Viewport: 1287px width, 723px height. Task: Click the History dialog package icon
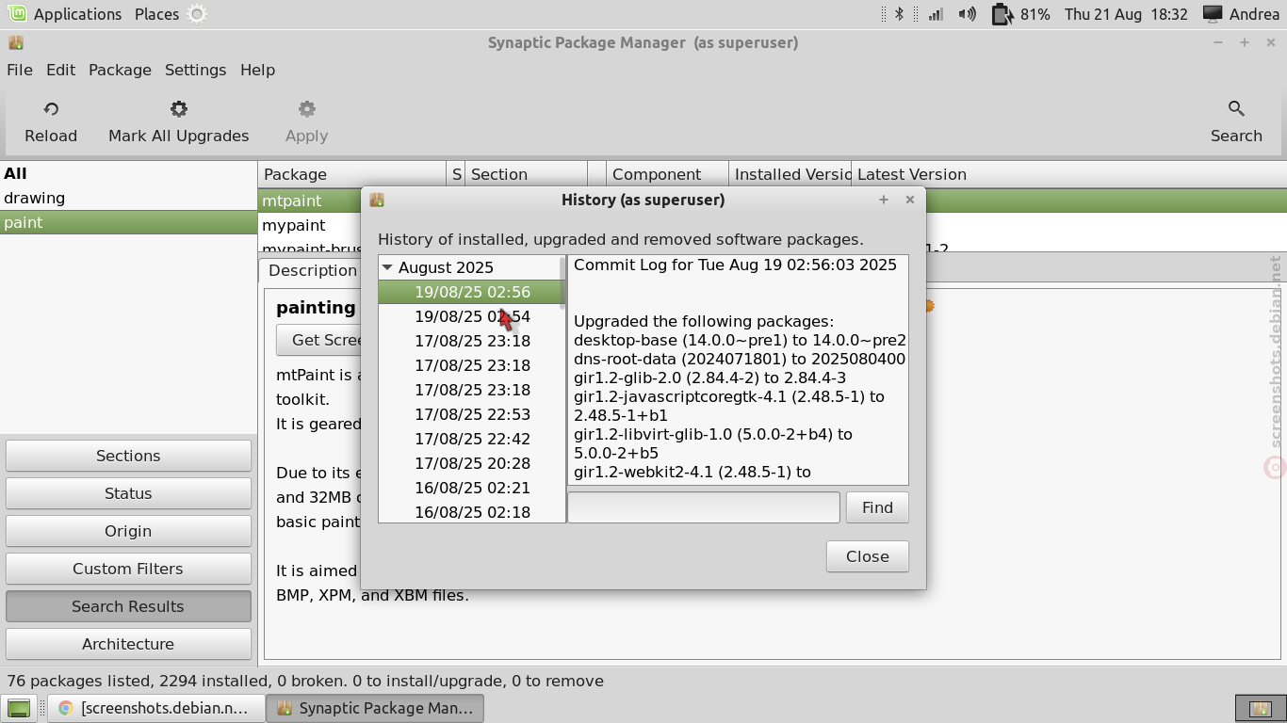pos(377,200)
